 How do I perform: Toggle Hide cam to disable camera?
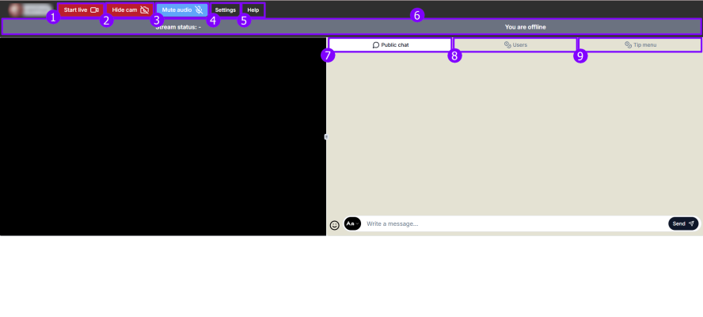(130, 10)
